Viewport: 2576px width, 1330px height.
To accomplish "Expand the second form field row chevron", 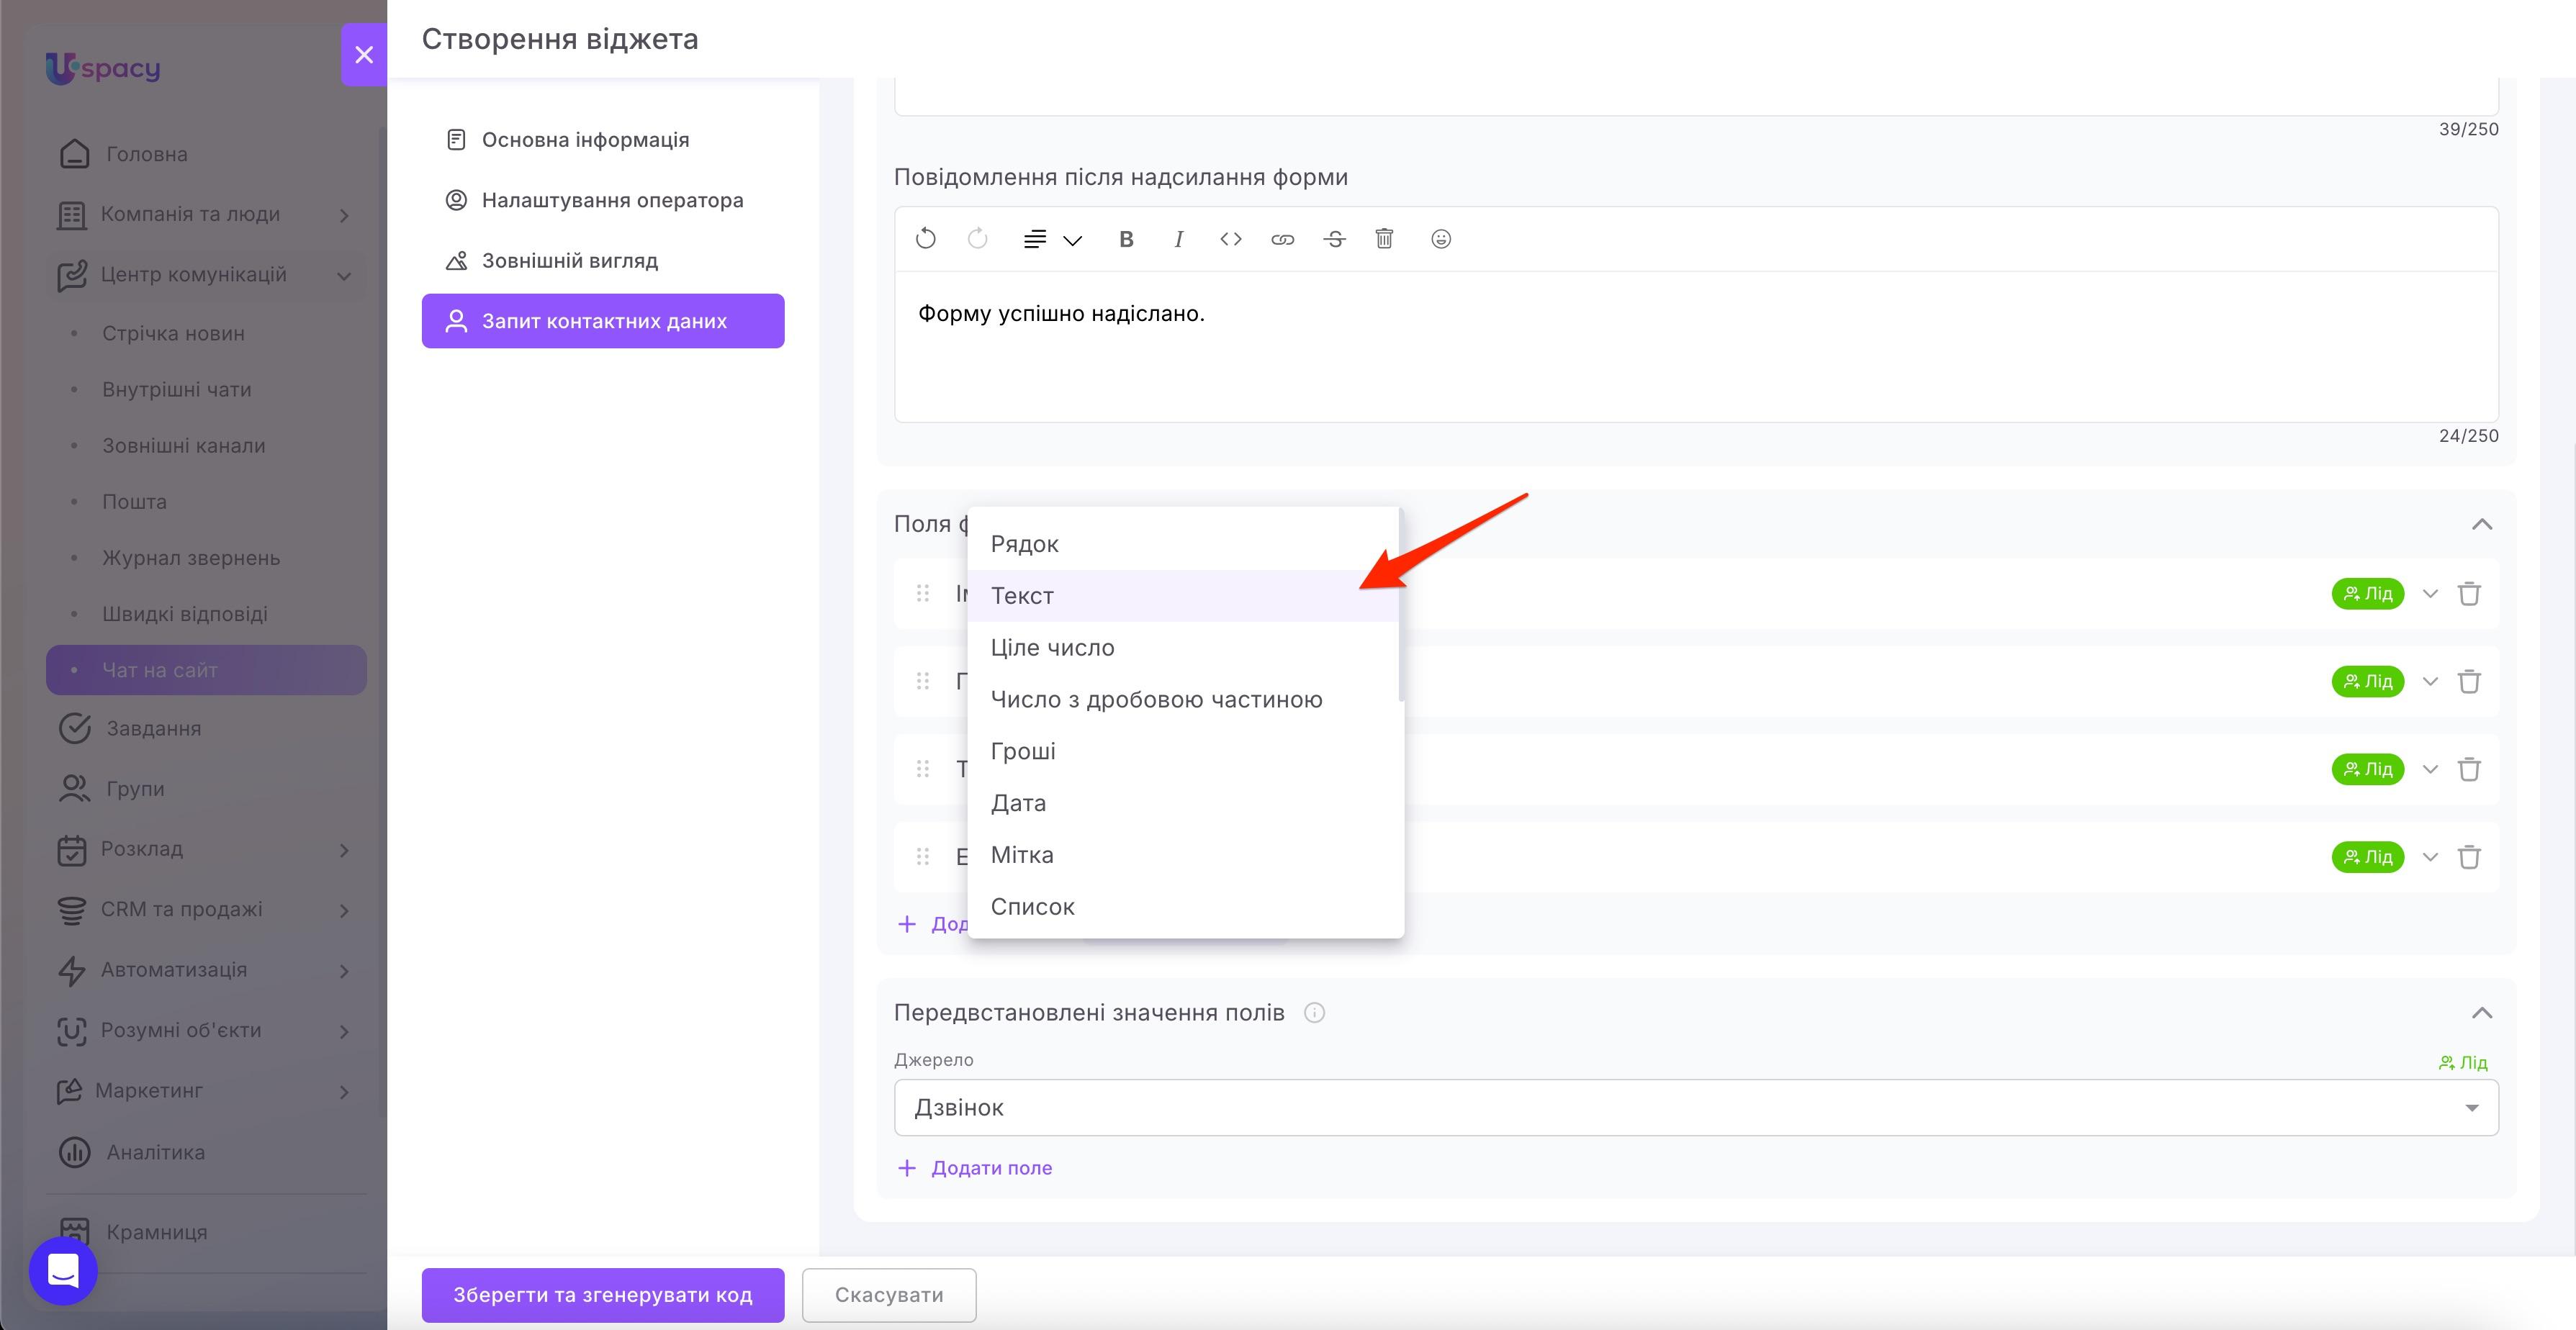I will [2430, 682].
